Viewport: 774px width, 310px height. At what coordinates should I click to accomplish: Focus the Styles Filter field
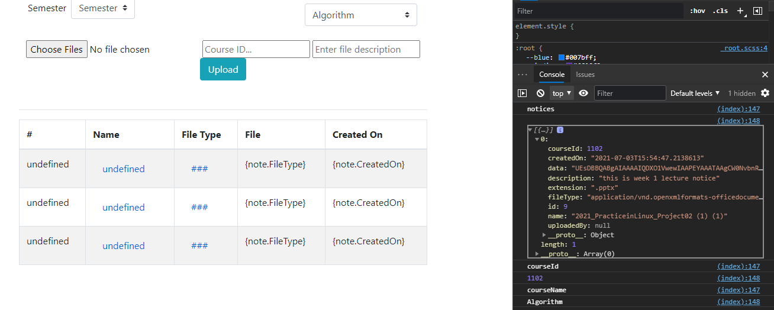[599, 11]
